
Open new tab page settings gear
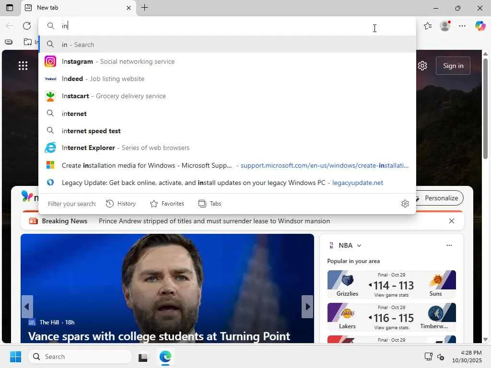(422, 66)
